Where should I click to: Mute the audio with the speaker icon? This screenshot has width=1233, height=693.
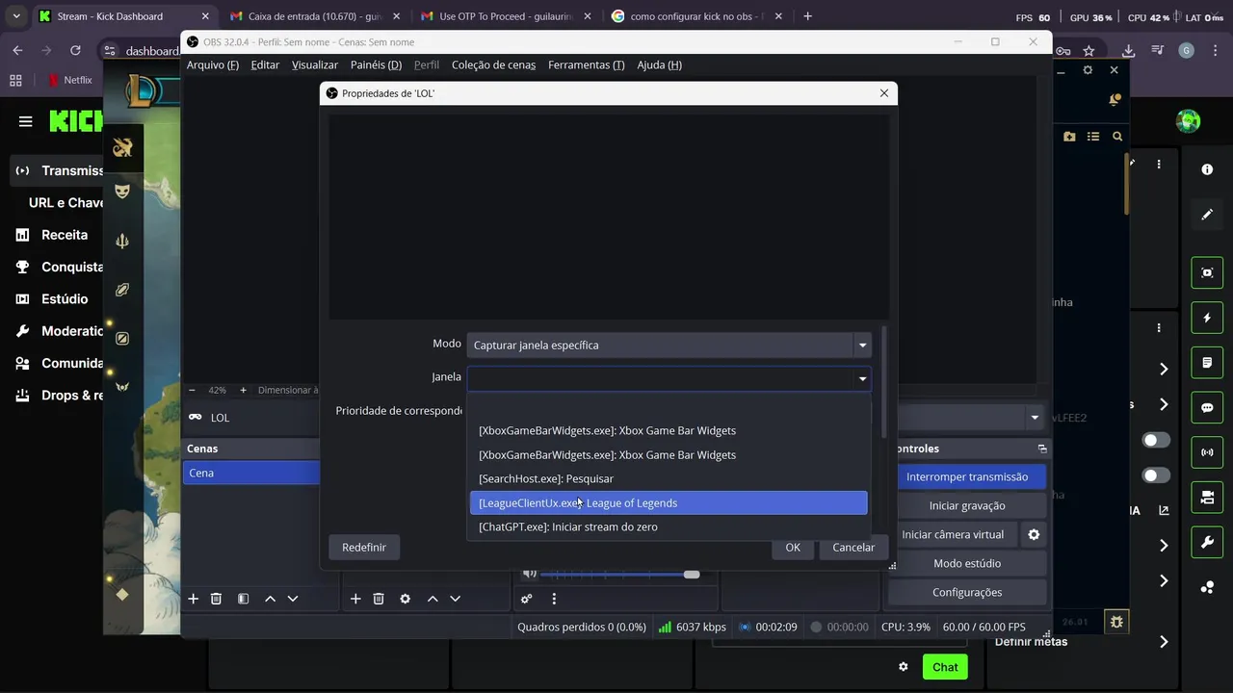529,574
